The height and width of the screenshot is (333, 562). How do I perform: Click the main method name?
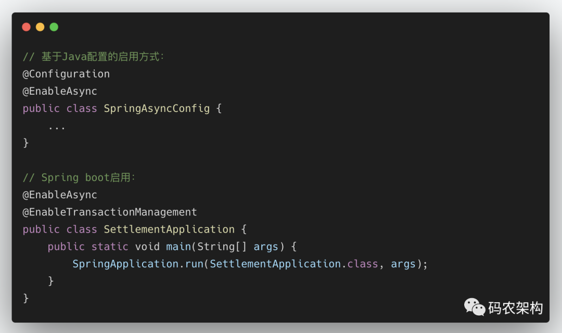click(x=178, y=246)
